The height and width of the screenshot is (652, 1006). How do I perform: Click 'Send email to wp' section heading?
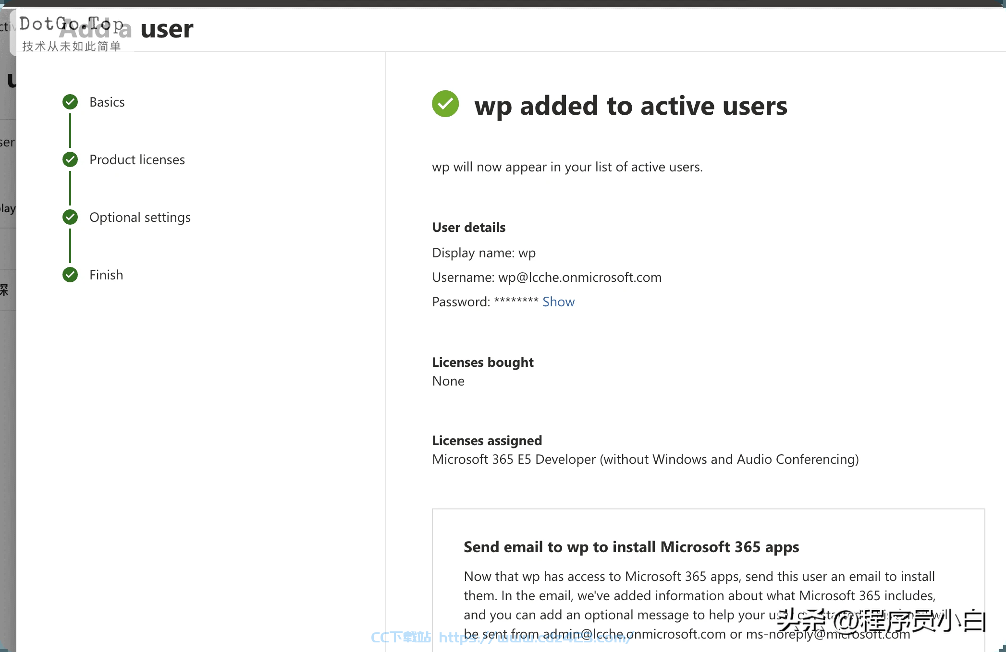pos(631,547)
